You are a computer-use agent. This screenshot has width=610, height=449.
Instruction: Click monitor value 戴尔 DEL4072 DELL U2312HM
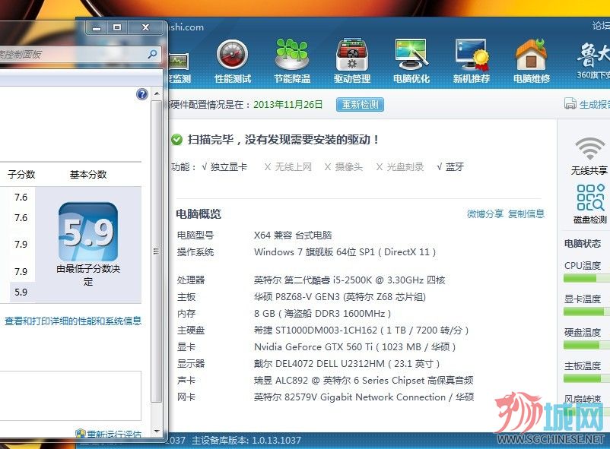click(347, 364)
